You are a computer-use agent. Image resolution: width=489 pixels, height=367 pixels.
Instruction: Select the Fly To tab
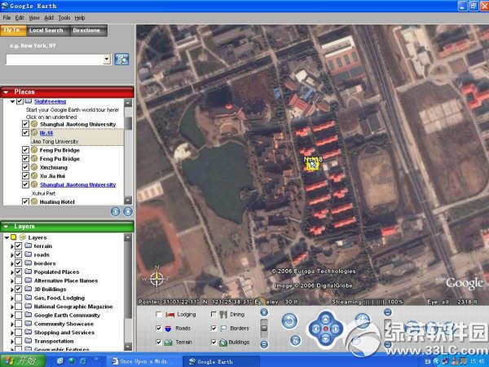coord(12,30)
